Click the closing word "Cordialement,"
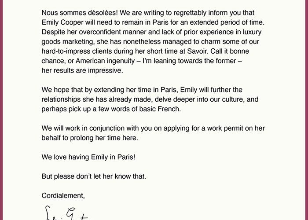 click(x=63, y=196)
